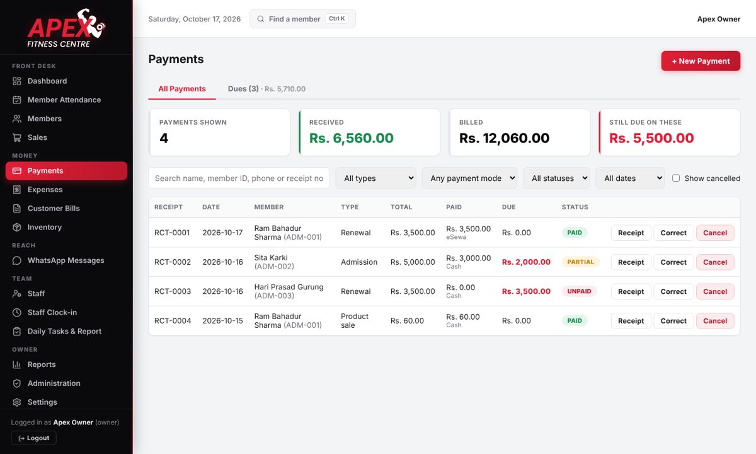Click the Find a member search box
The width and height of the screenshot is (756, 454).
pyautogui.click(x=302, y=19)
